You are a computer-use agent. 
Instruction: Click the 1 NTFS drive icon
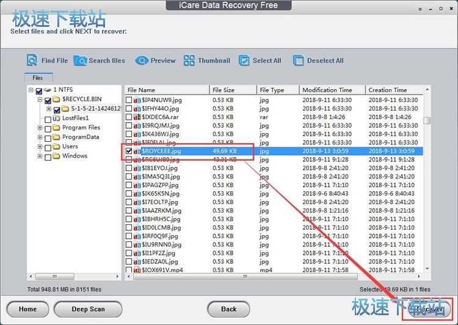(47, 90)
